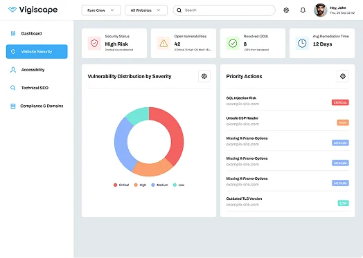Click the Dashboard sidebar icon
The height and width of the screenshot is (258, 363).
point(13,33)
